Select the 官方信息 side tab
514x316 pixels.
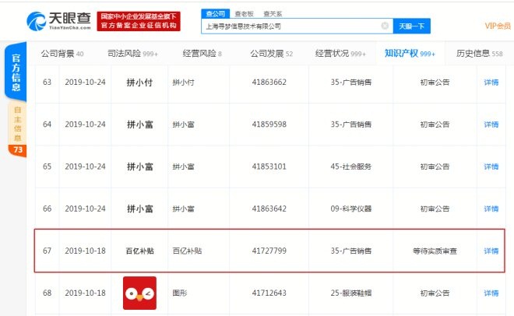pos(15,72)
